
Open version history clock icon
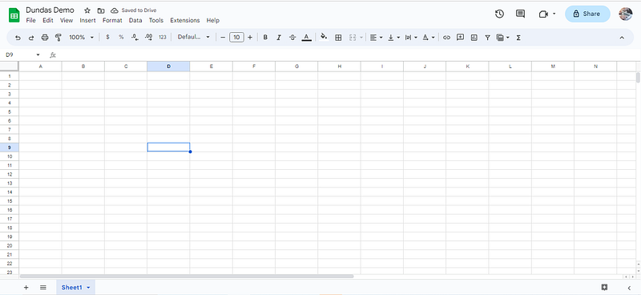(x=499, y=14)
